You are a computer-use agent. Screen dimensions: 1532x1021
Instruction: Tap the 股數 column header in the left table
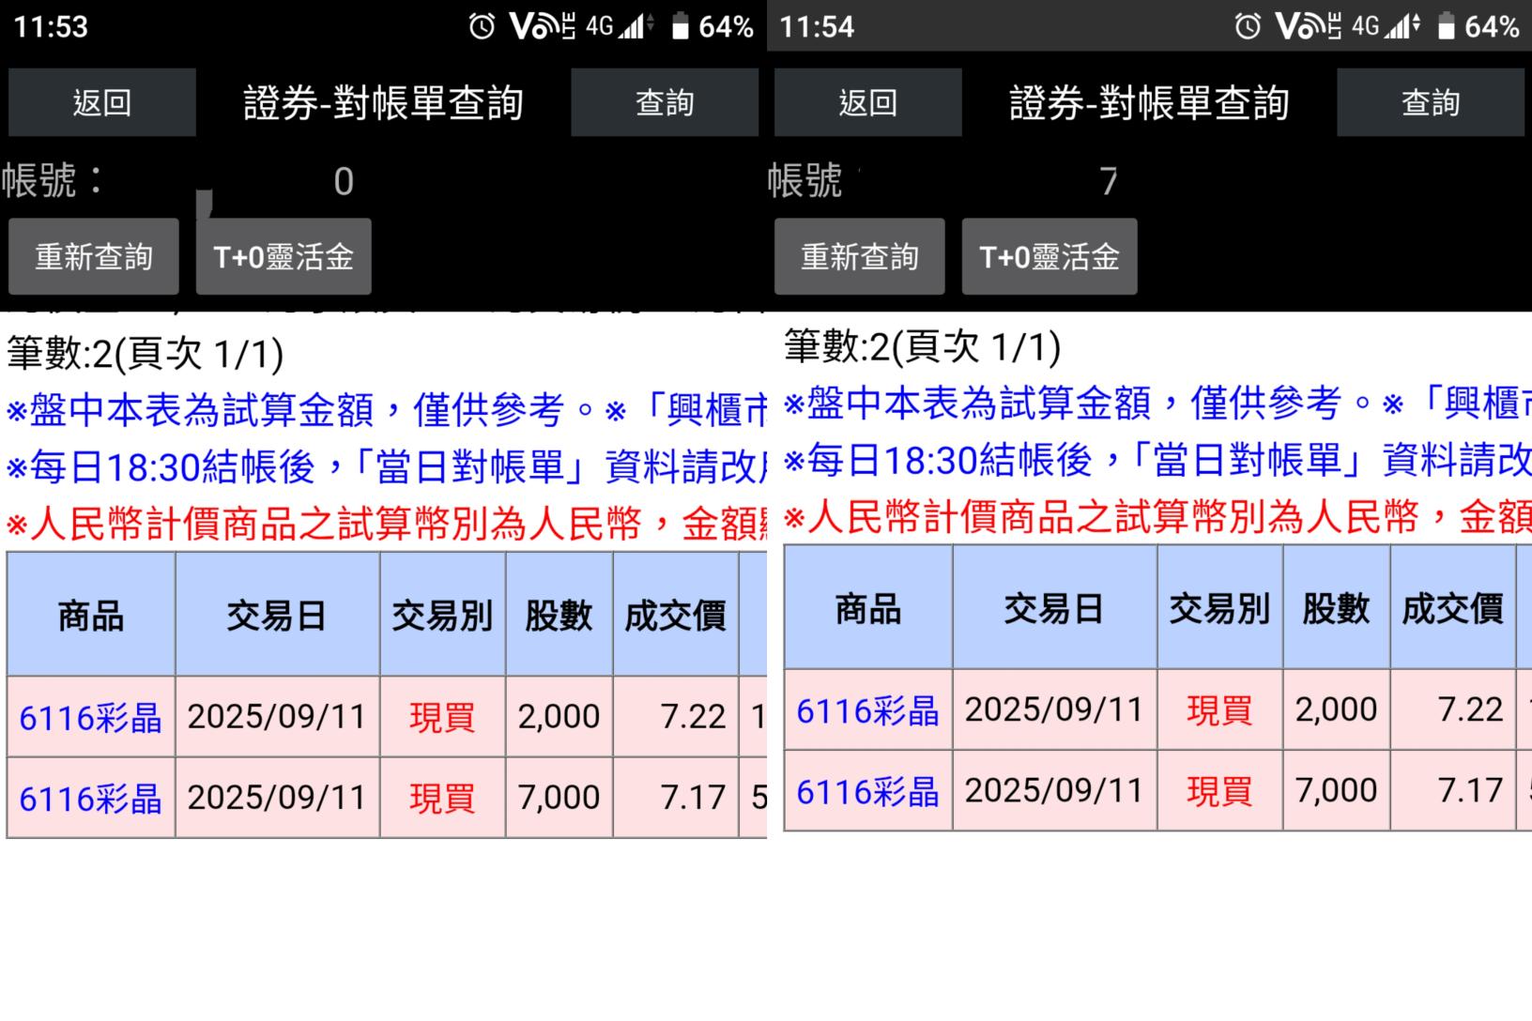559,615
